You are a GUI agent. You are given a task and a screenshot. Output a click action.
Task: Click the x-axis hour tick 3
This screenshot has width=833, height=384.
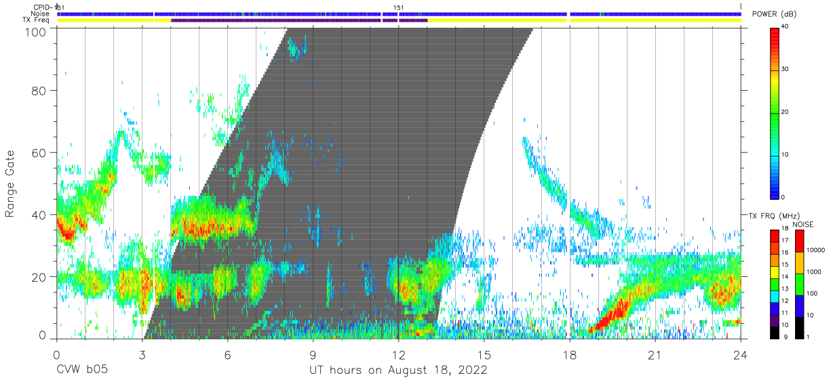tap(142, 356)
